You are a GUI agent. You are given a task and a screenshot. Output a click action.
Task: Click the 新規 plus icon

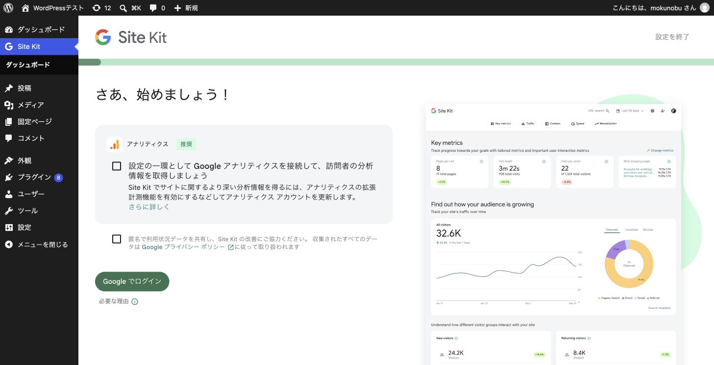point(178,8)
